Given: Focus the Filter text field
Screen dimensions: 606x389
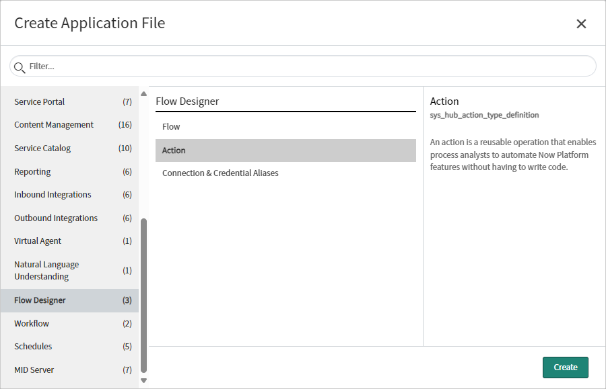Looking at the screenshot, I should (303, 67).
